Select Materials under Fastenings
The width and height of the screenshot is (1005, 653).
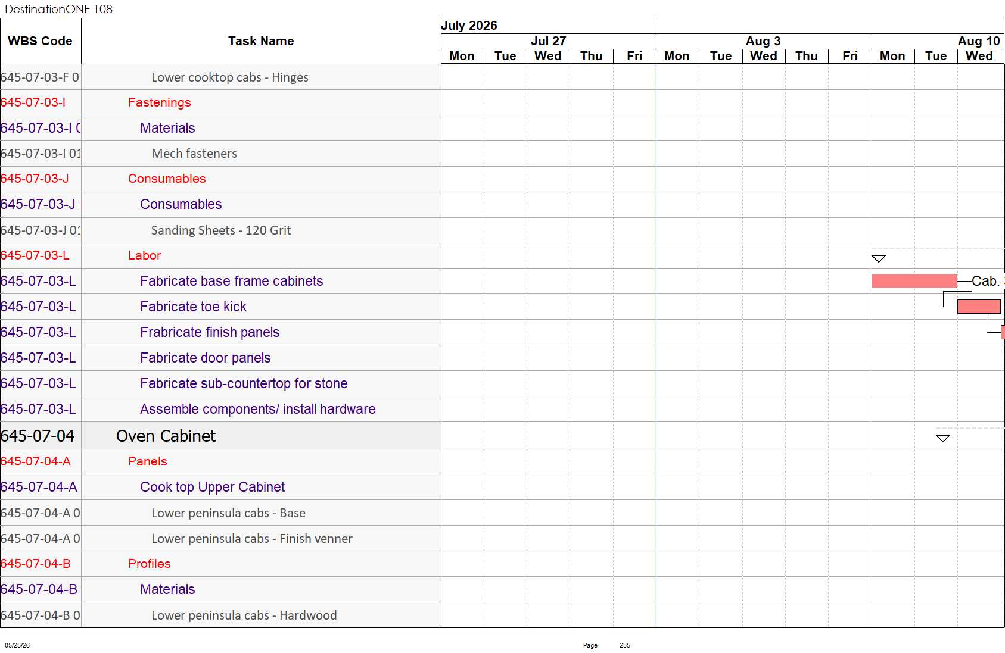click(x=167, y=128)
